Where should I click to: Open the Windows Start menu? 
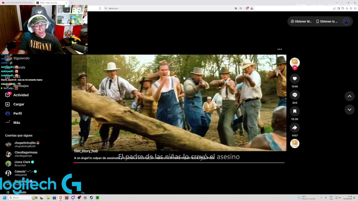[x=4, y=198]
